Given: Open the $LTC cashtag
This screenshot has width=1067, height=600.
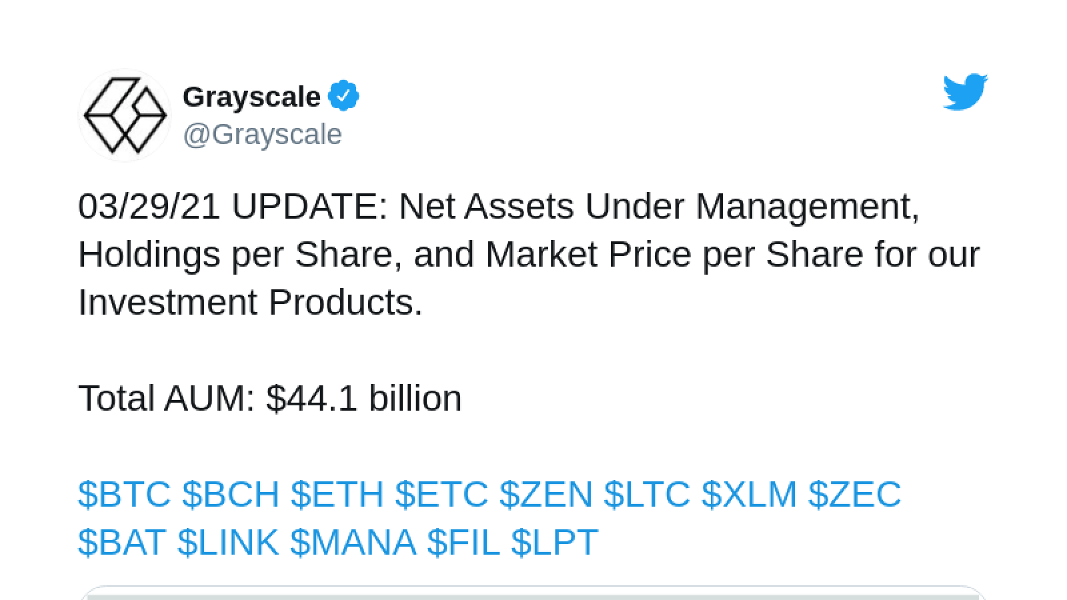Looking at the screenshot, I should [647, 494].
